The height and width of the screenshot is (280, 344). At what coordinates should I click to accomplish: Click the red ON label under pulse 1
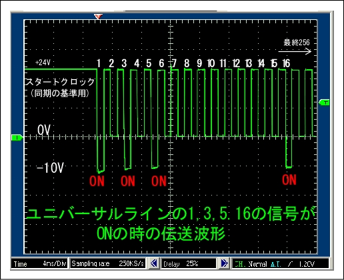point(97,181)
